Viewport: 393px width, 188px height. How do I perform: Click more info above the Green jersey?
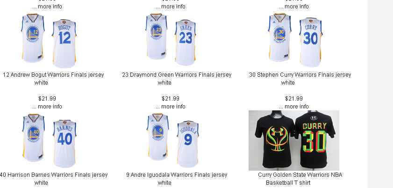(x=171, y=6)
